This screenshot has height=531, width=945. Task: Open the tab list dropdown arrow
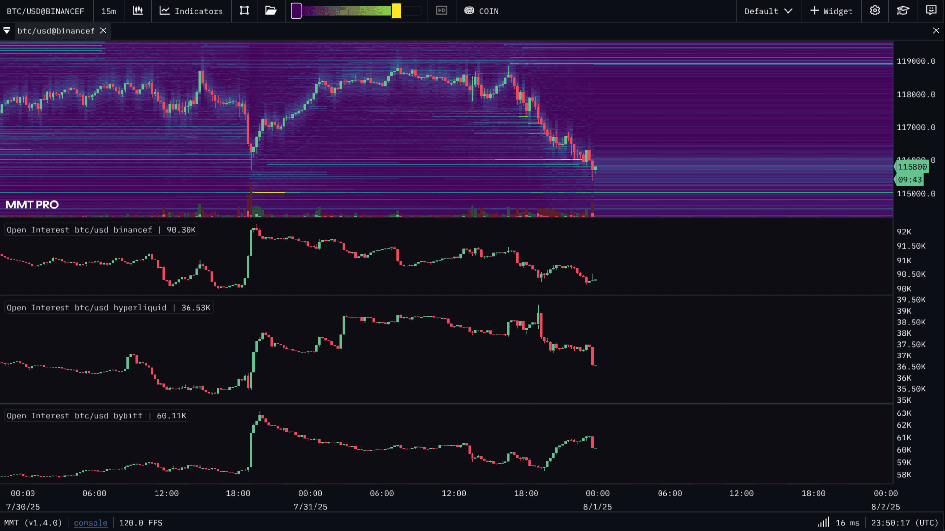(x=7, y=30)
